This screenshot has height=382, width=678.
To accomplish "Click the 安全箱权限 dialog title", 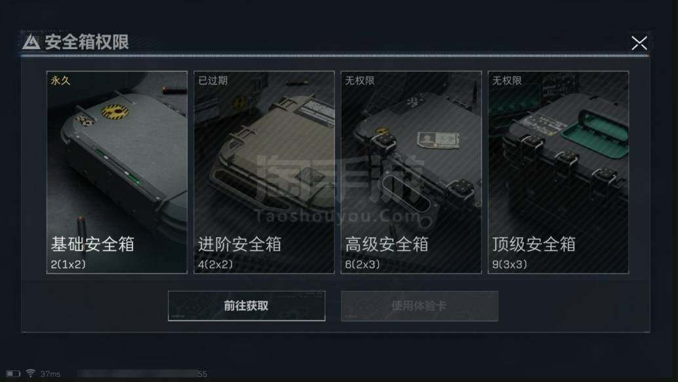I will pos(87,43).
